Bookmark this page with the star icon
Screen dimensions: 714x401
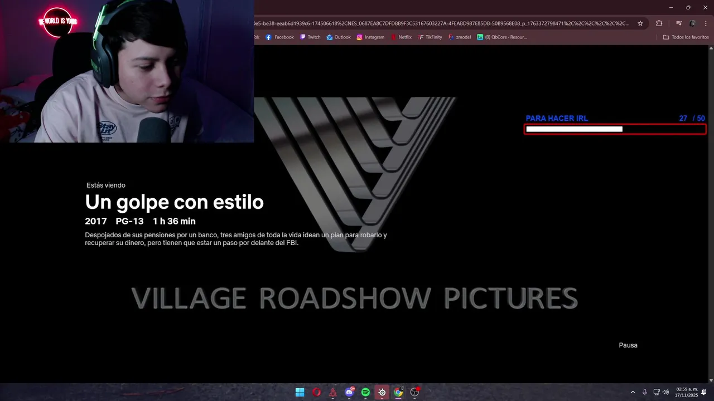pyautogui.click(x=640, y=23)
